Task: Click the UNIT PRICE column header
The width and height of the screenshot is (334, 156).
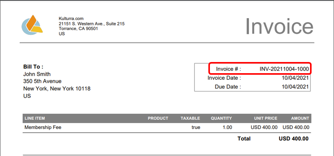Action: [x=266, y=118]
